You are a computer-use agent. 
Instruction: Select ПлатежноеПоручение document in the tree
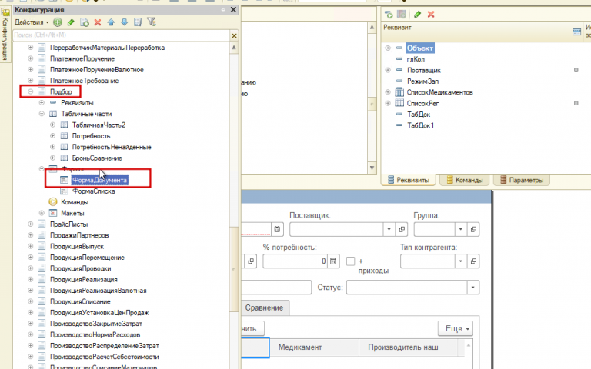pos(82,58)
